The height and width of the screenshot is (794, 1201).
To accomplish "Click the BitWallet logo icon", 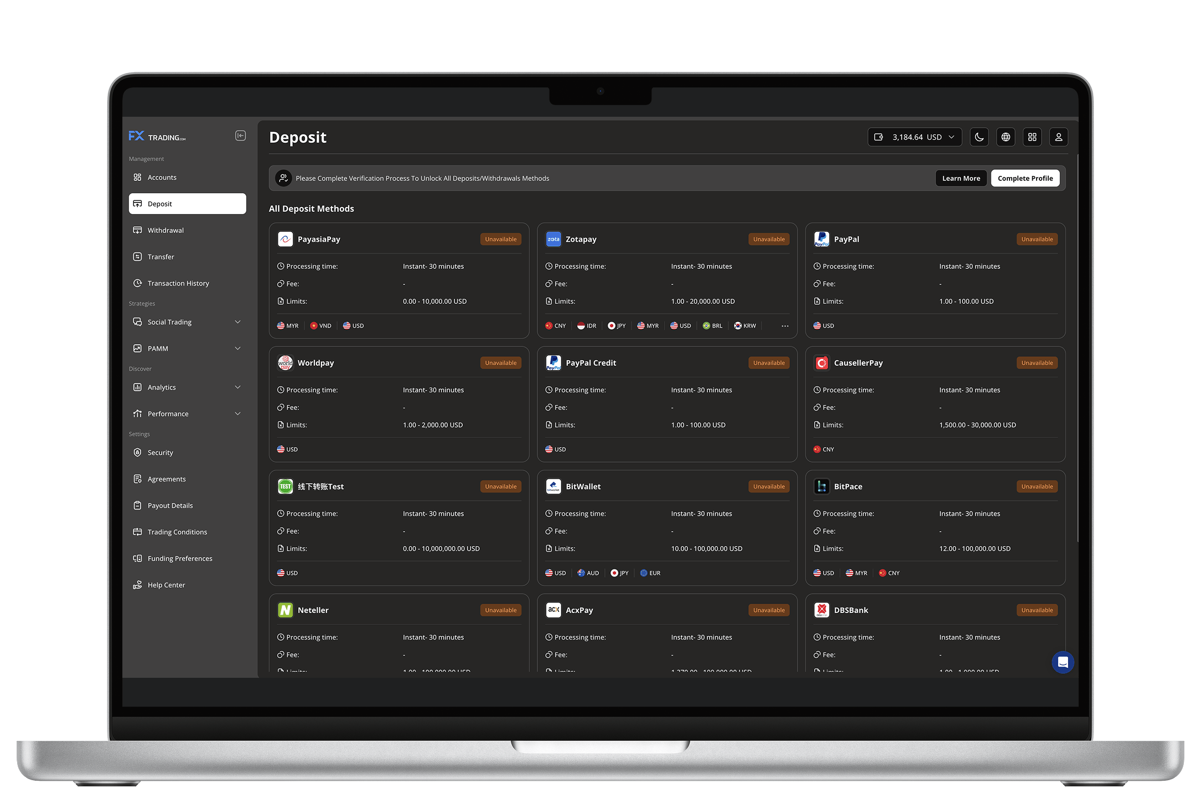I will 553,486.
